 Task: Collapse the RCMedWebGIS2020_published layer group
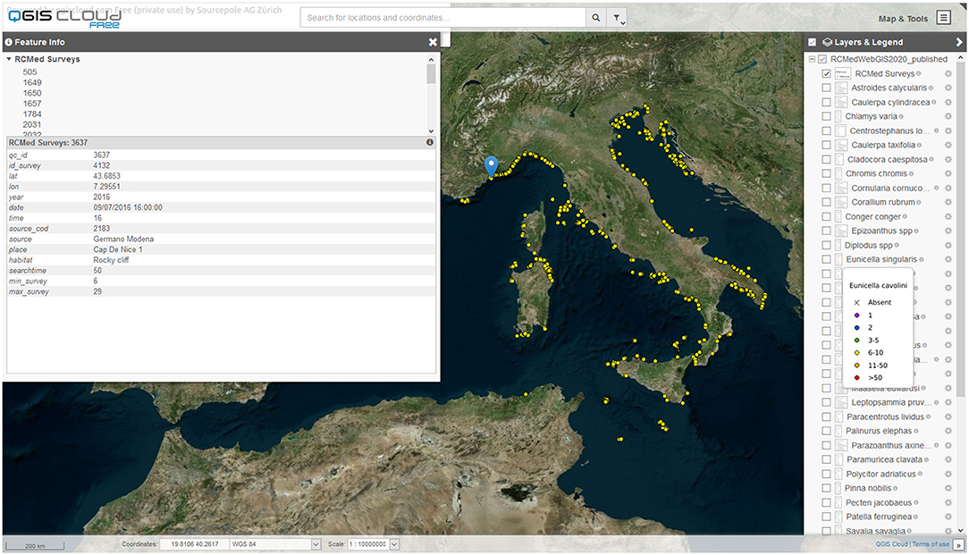point(812,59)
